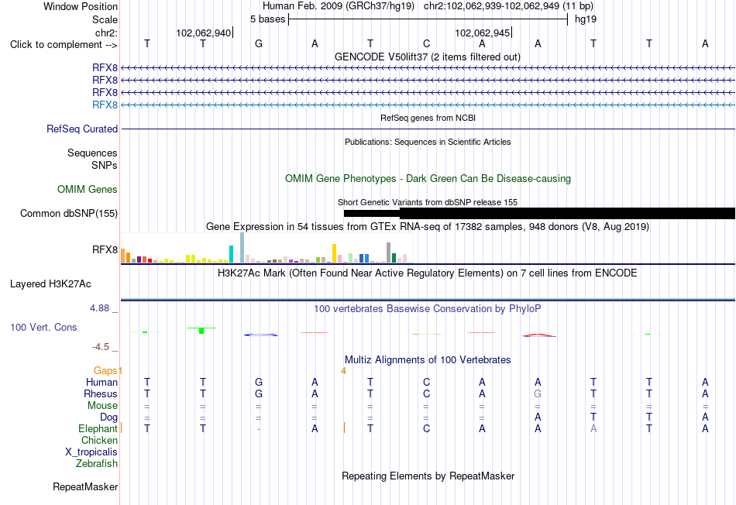Screen dimensions: 736x505
Task: Click RFX8 label beside GTEx expression chart
Action: point(105,249)
